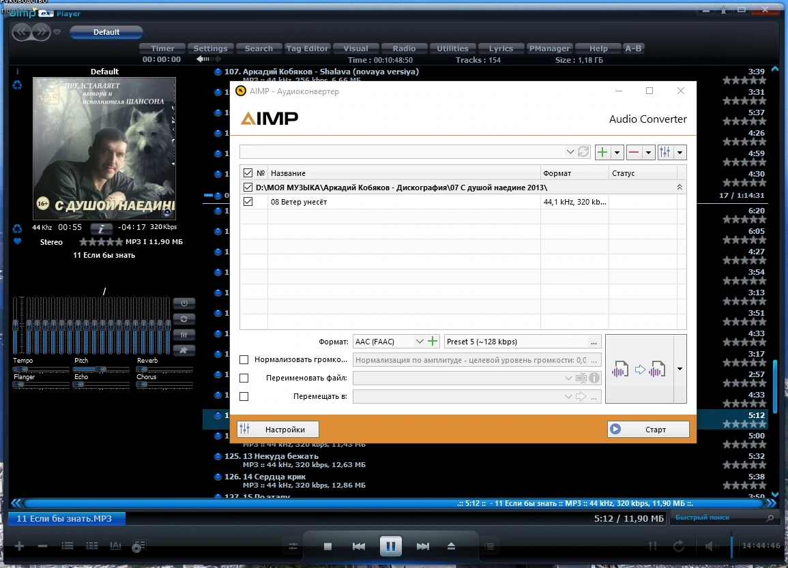Expand the top combo box in converter

click(x=570, y=151)
